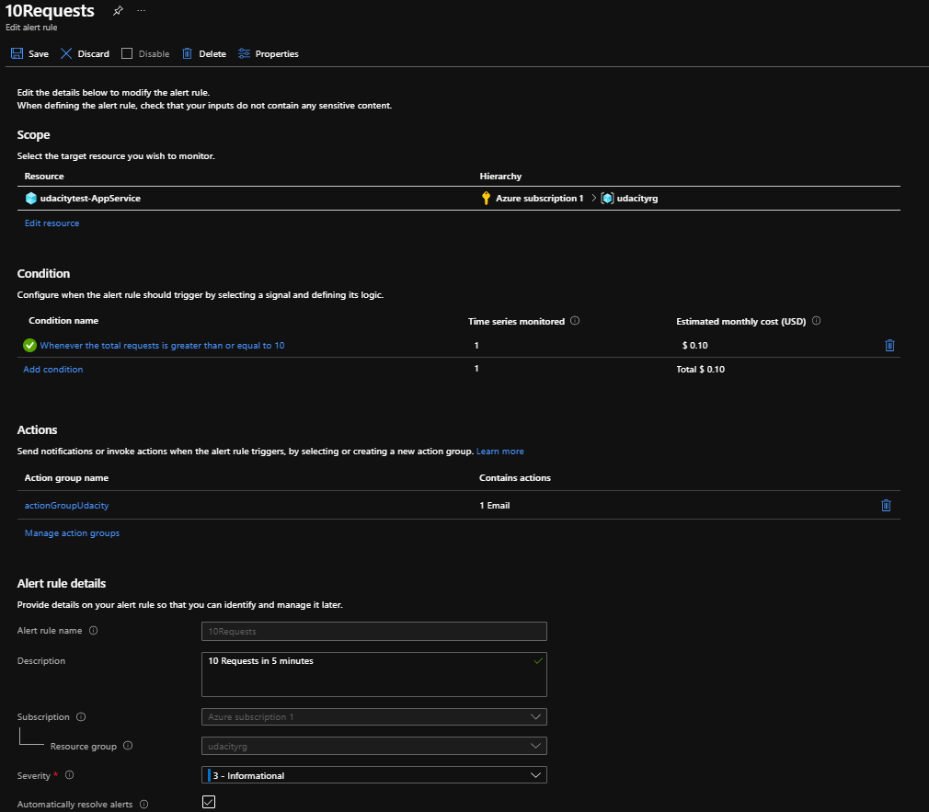Screen dimensions: 929x812
Task: Open the Severity dropdown
Action: click(x=373, y=775)
